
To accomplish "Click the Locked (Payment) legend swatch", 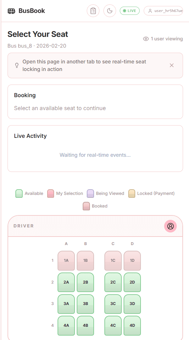I will click(x=132, y=193).
